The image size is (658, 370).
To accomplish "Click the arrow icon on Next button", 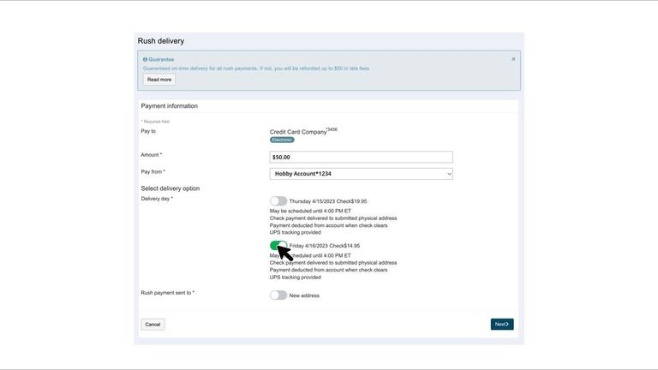I will [x=507, y=325].
